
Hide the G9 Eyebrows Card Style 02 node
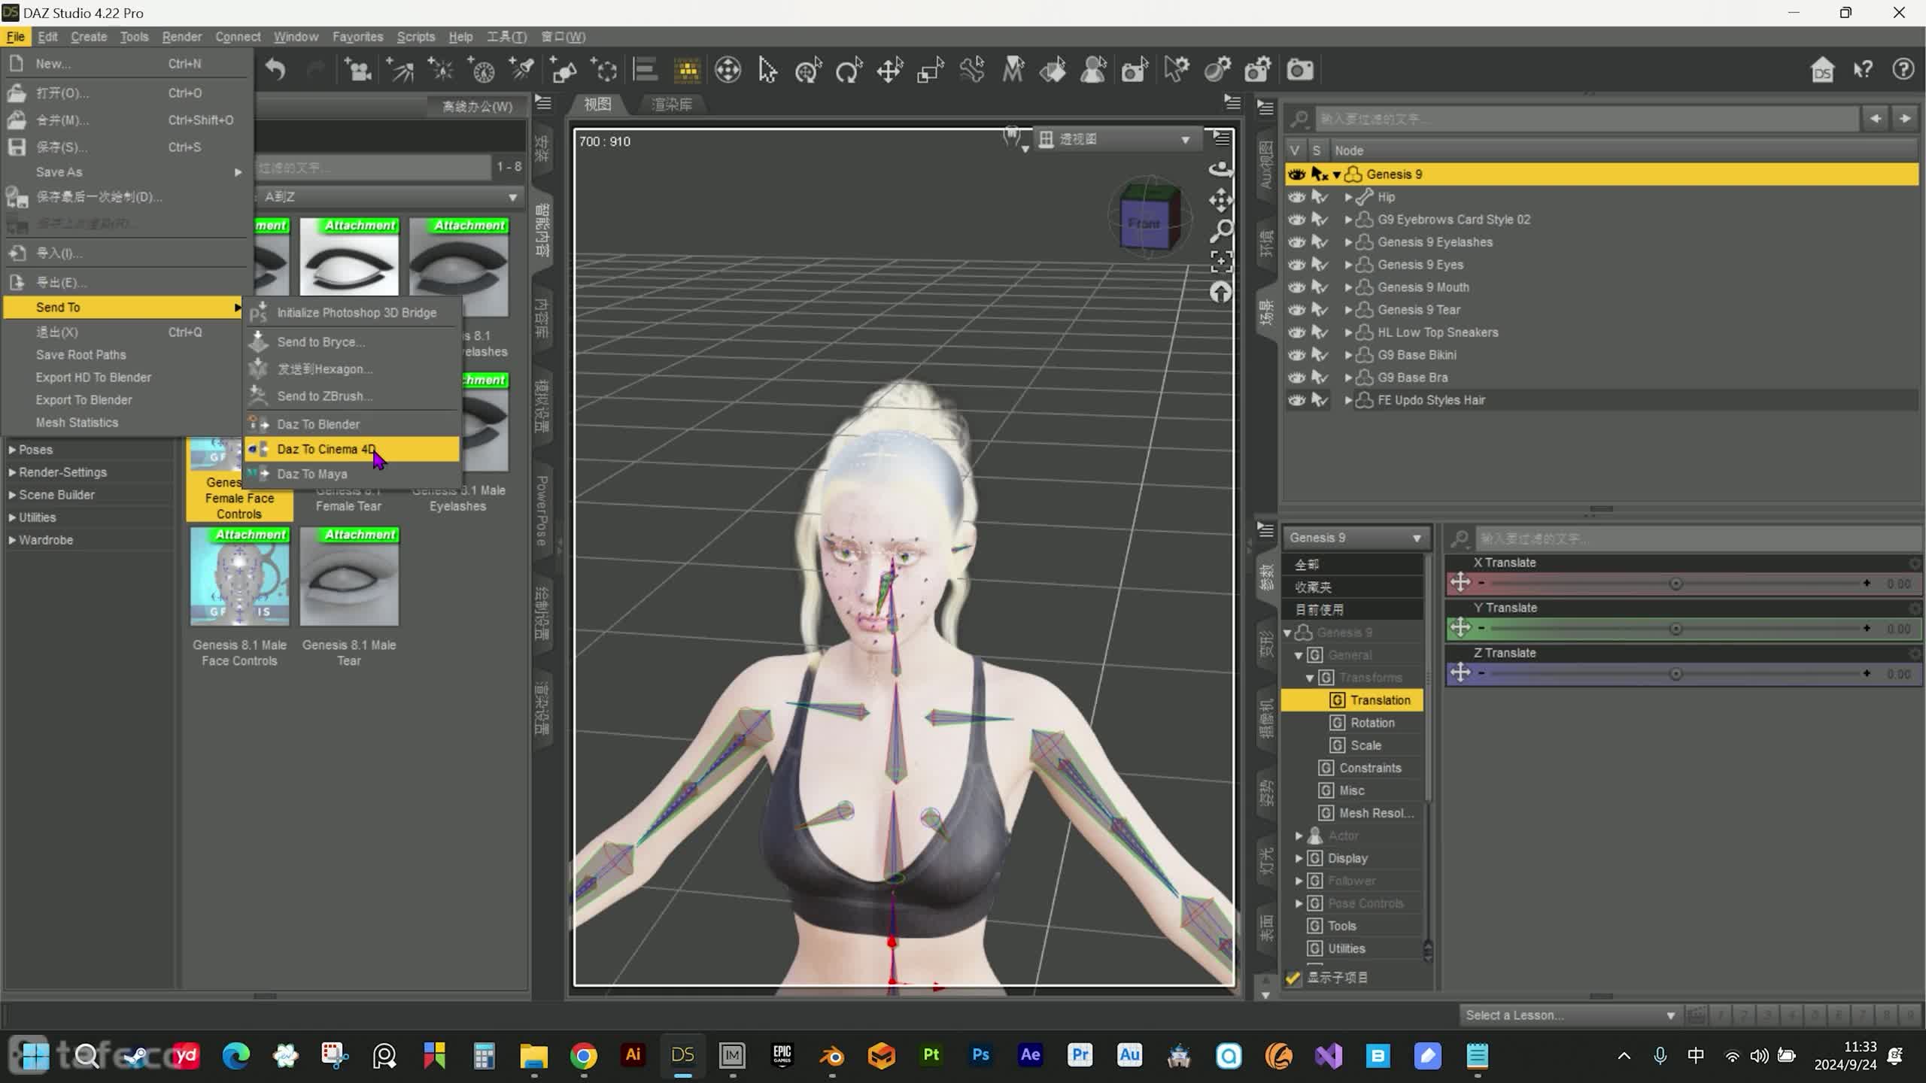1296,220
